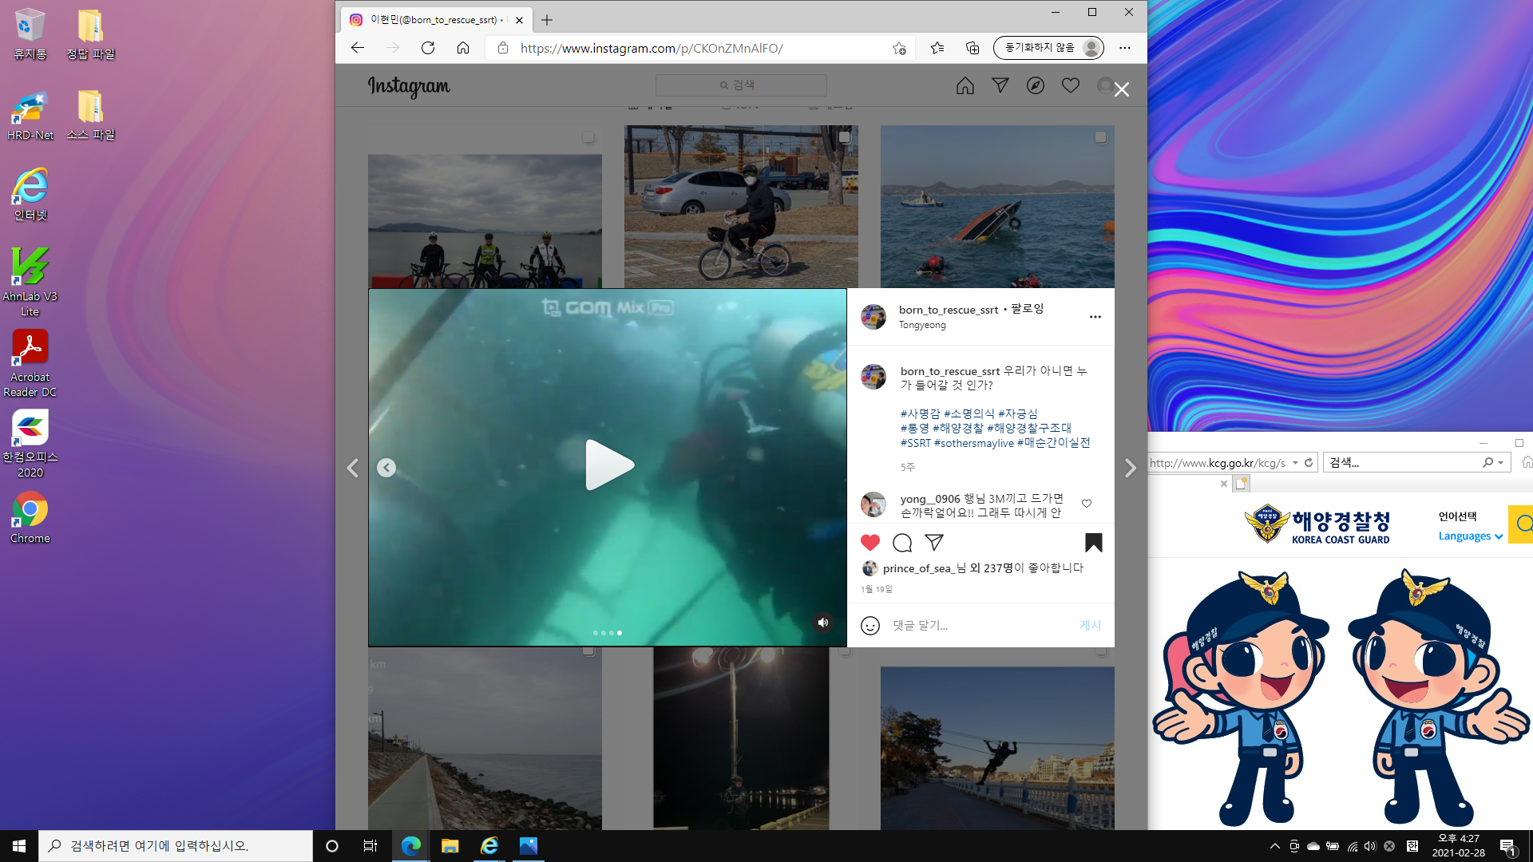Open born_to_rescue_ssrt profile link in header

click(x=949, y=310)
